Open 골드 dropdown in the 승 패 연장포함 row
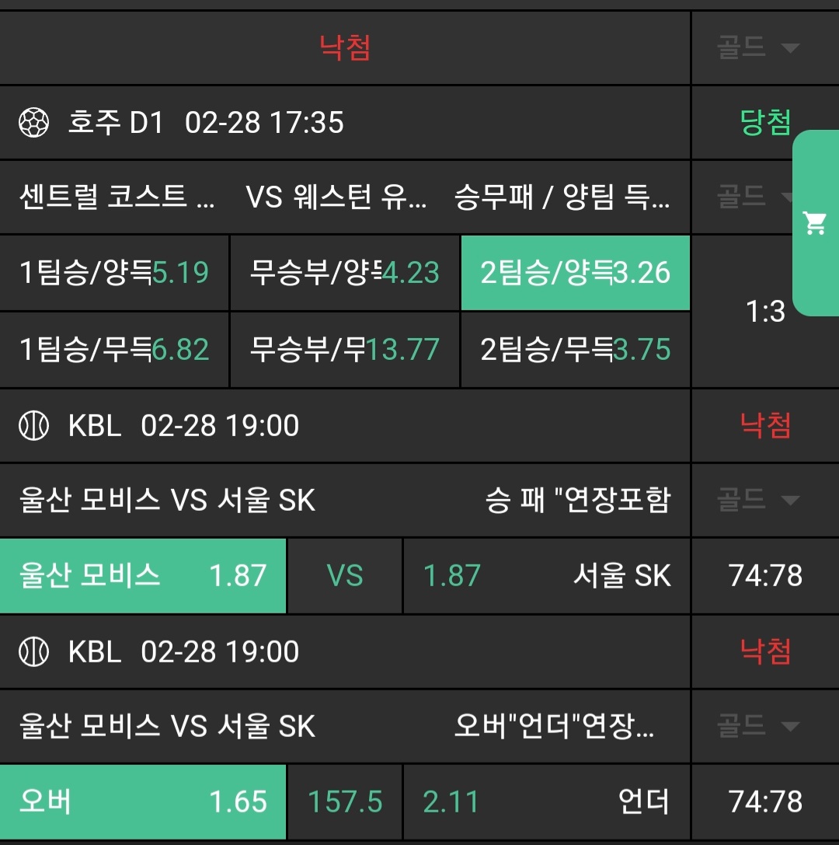This screenshot has width=839, height=845. point(758,500)
